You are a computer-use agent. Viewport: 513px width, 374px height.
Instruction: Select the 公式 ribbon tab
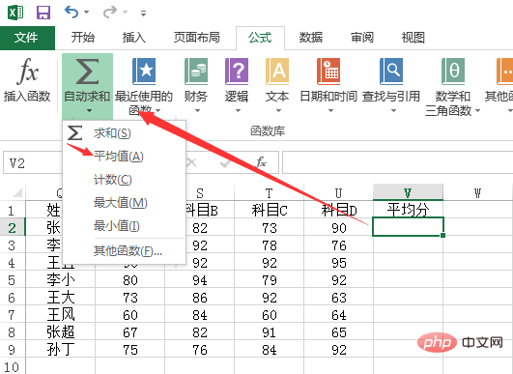pyautogui.click(x=260, y=38)
